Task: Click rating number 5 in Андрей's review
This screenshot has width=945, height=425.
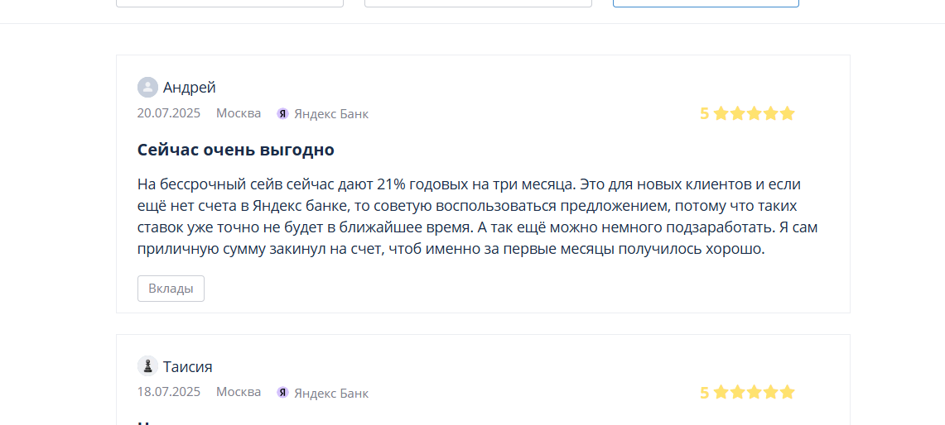Action: pyautogui.click(x=705, y=114)
